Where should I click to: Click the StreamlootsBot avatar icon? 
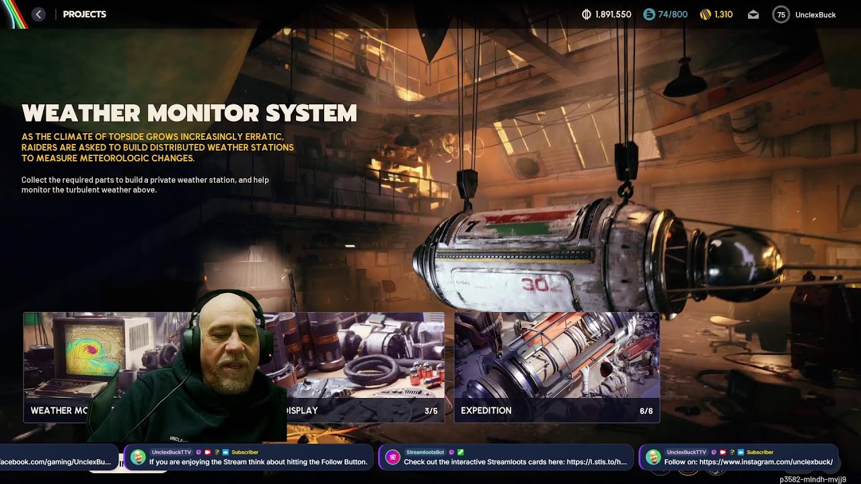393,458
